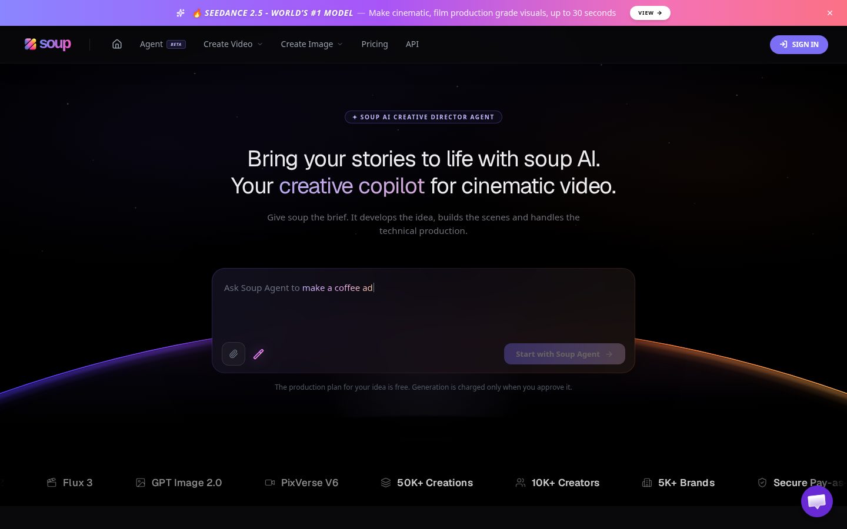Viewport: 847px width, 529px height.
Task: Click VIEW in the Seedance banner
Action: 650,13
